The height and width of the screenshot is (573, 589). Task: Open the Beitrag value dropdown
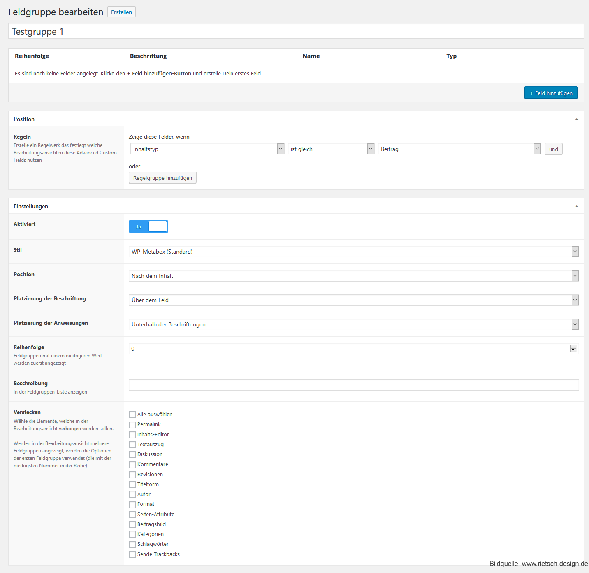coord(459,149)
